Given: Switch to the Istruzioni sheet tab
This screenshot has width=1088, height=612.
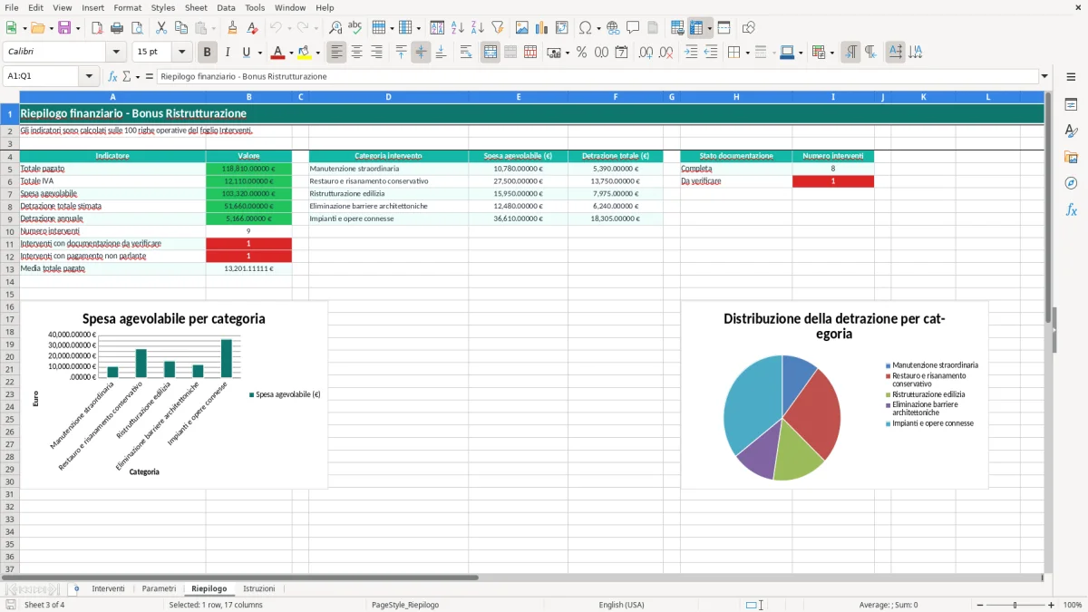Looking at the screenshot, I should pyautogui.click(x=259, y=588).
